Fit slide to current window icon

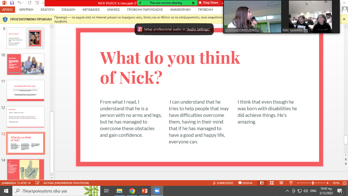coord(344,183)
